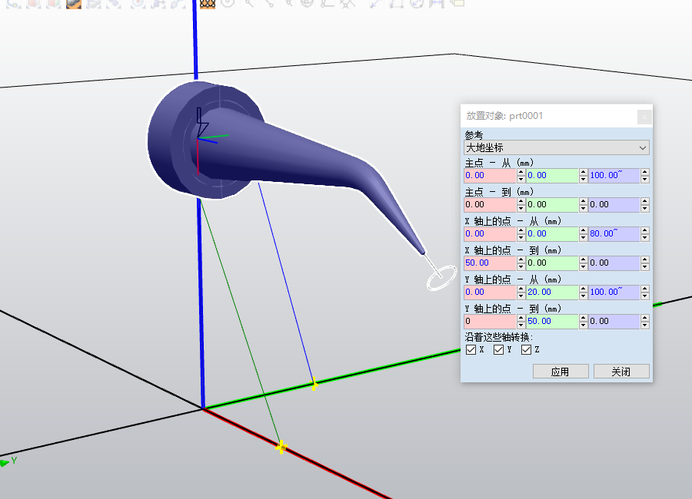This screenshot has height=499, width=692.
Task: Click the pink X field of Y 轴上的点 - 从
Action: [490, 292]
